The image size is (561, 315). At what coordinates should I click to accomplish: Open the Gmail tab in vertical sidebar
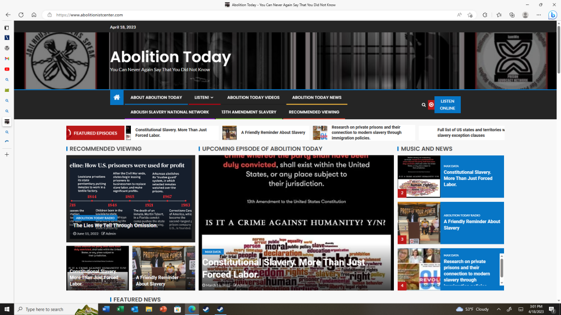tap(7, 59)
